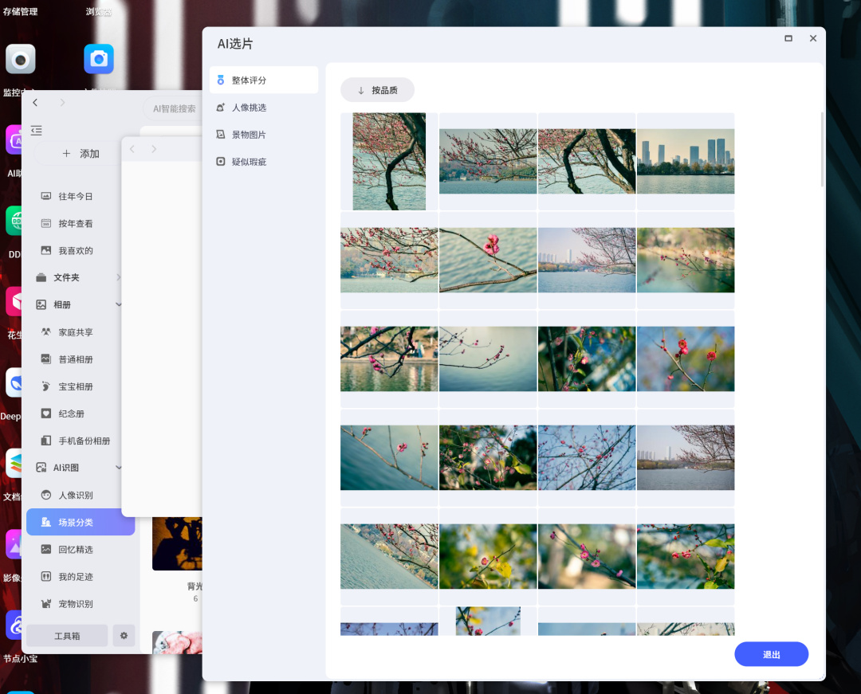Screen dimensions: 861x694
Task: Open the 景物图片 tab
Action: pyautogui.click(x=264, y=135)
